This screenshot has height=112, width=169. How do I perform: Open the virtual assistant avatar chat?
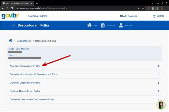click(x=161, y=105)
